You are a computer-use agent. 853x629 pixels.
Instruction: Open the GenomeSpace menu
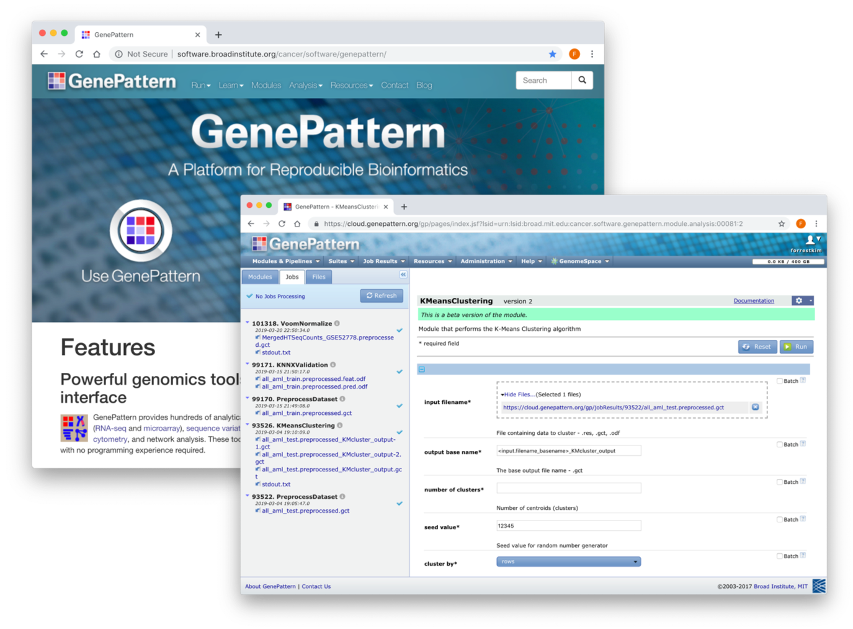[581, 261]
